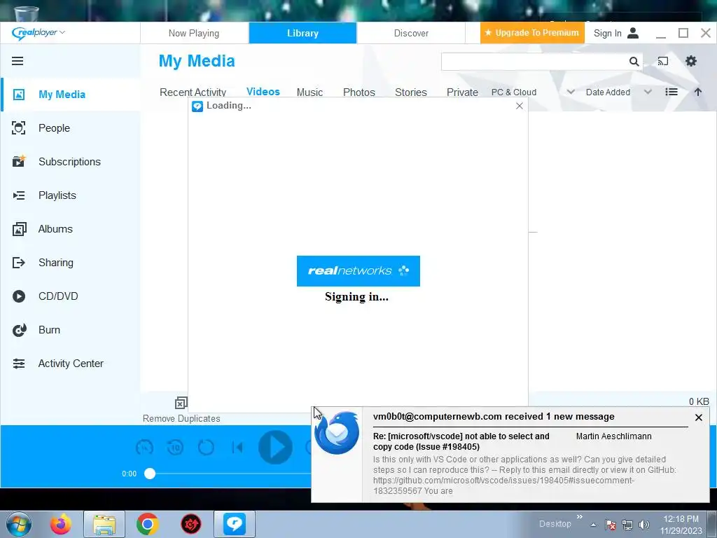717x538 pixels.
Task: Click the My Media heading
Action: point(197,61)
